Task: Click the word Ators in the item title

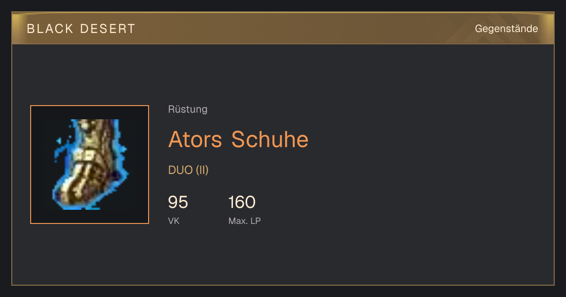Action: 196,140
